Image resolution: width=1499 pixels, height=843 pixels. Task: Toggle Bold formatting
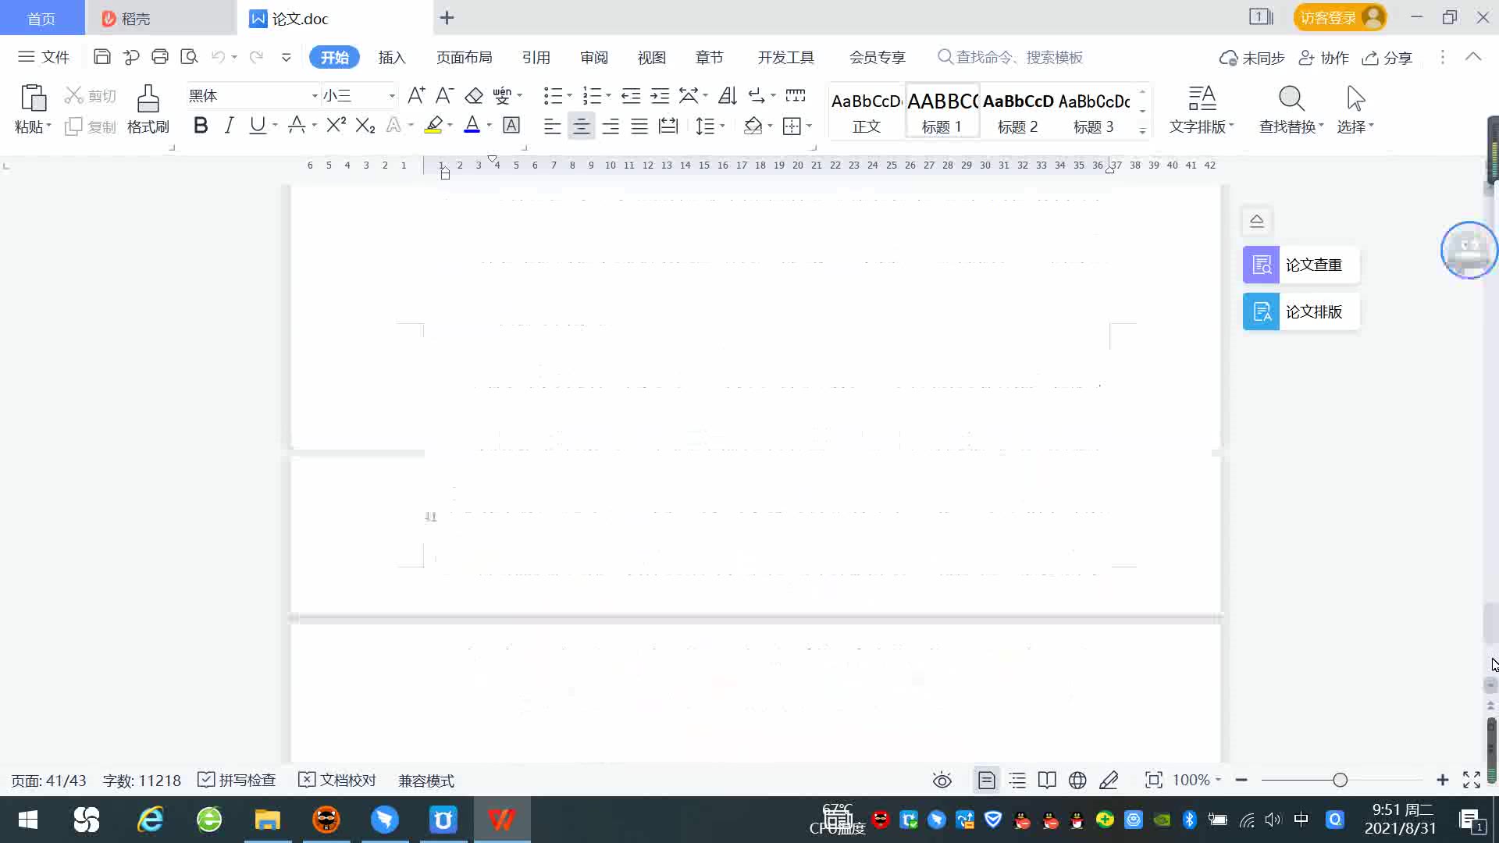click(201, 125)
